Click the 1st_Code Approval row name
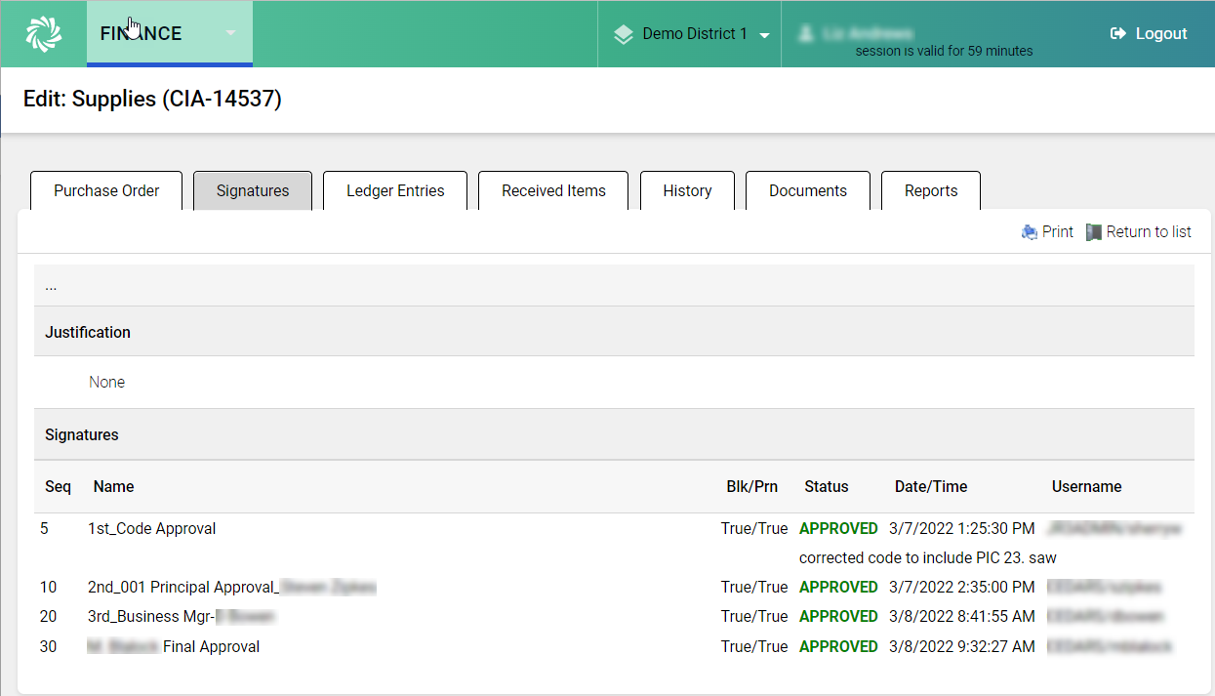 tap(152, 528)
